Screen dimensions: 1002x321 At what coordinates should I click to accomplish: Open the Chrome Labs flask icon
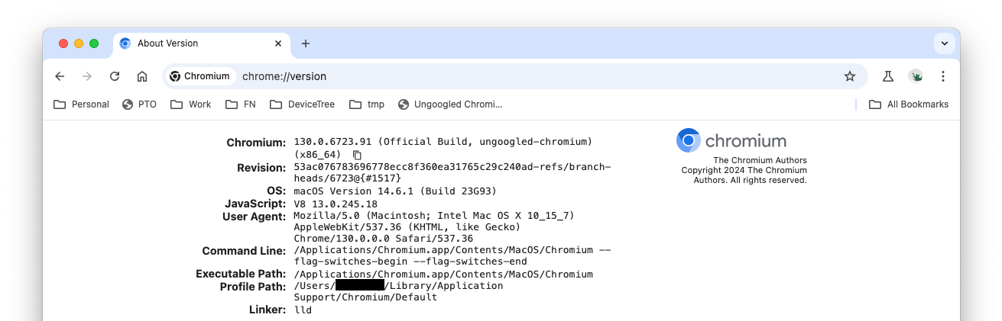tap(887, 76)
